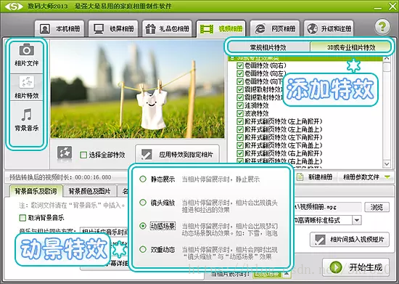Uncheck 掀开式翻页特效 (左上角掀开)
The image size is (399, 284).
click(240, 121)
